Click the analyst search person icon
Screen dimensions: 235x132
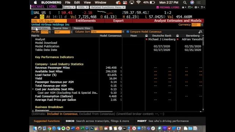pyautogui.click(x=200, y=32)
